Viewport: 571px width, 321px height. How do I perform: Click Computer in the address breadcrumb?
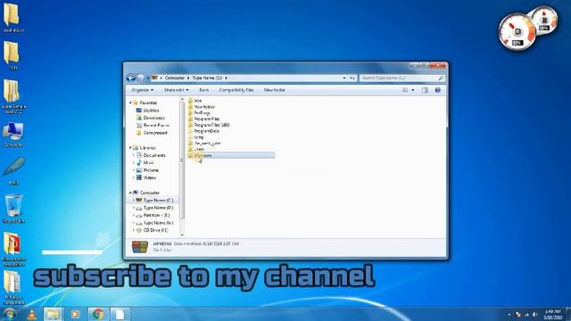click(x=175, y=78)
